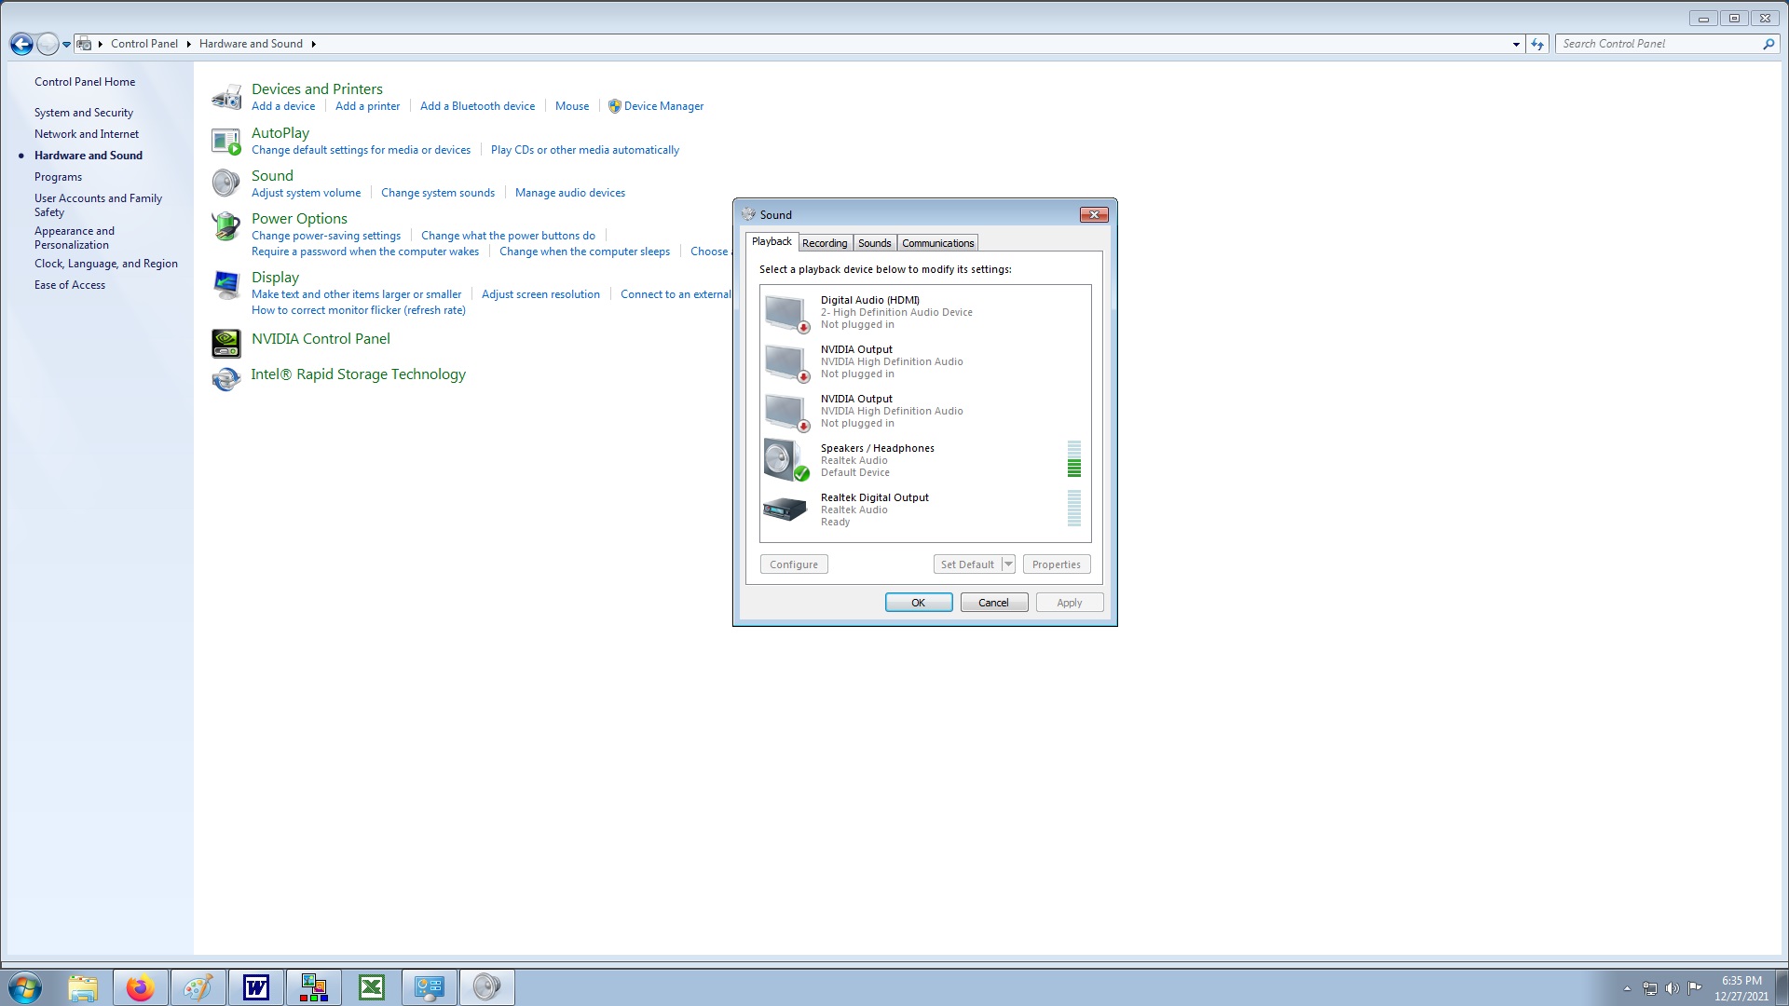Select the Speakers / Headphones device icon

[786, 460]
